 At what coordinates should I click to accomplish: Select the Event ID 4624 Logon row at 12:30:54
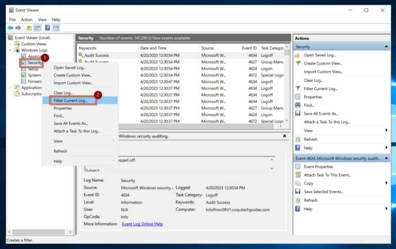coord(180,69)
